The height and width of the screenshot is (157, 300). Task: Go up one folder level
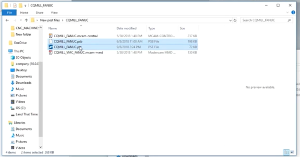26,20
